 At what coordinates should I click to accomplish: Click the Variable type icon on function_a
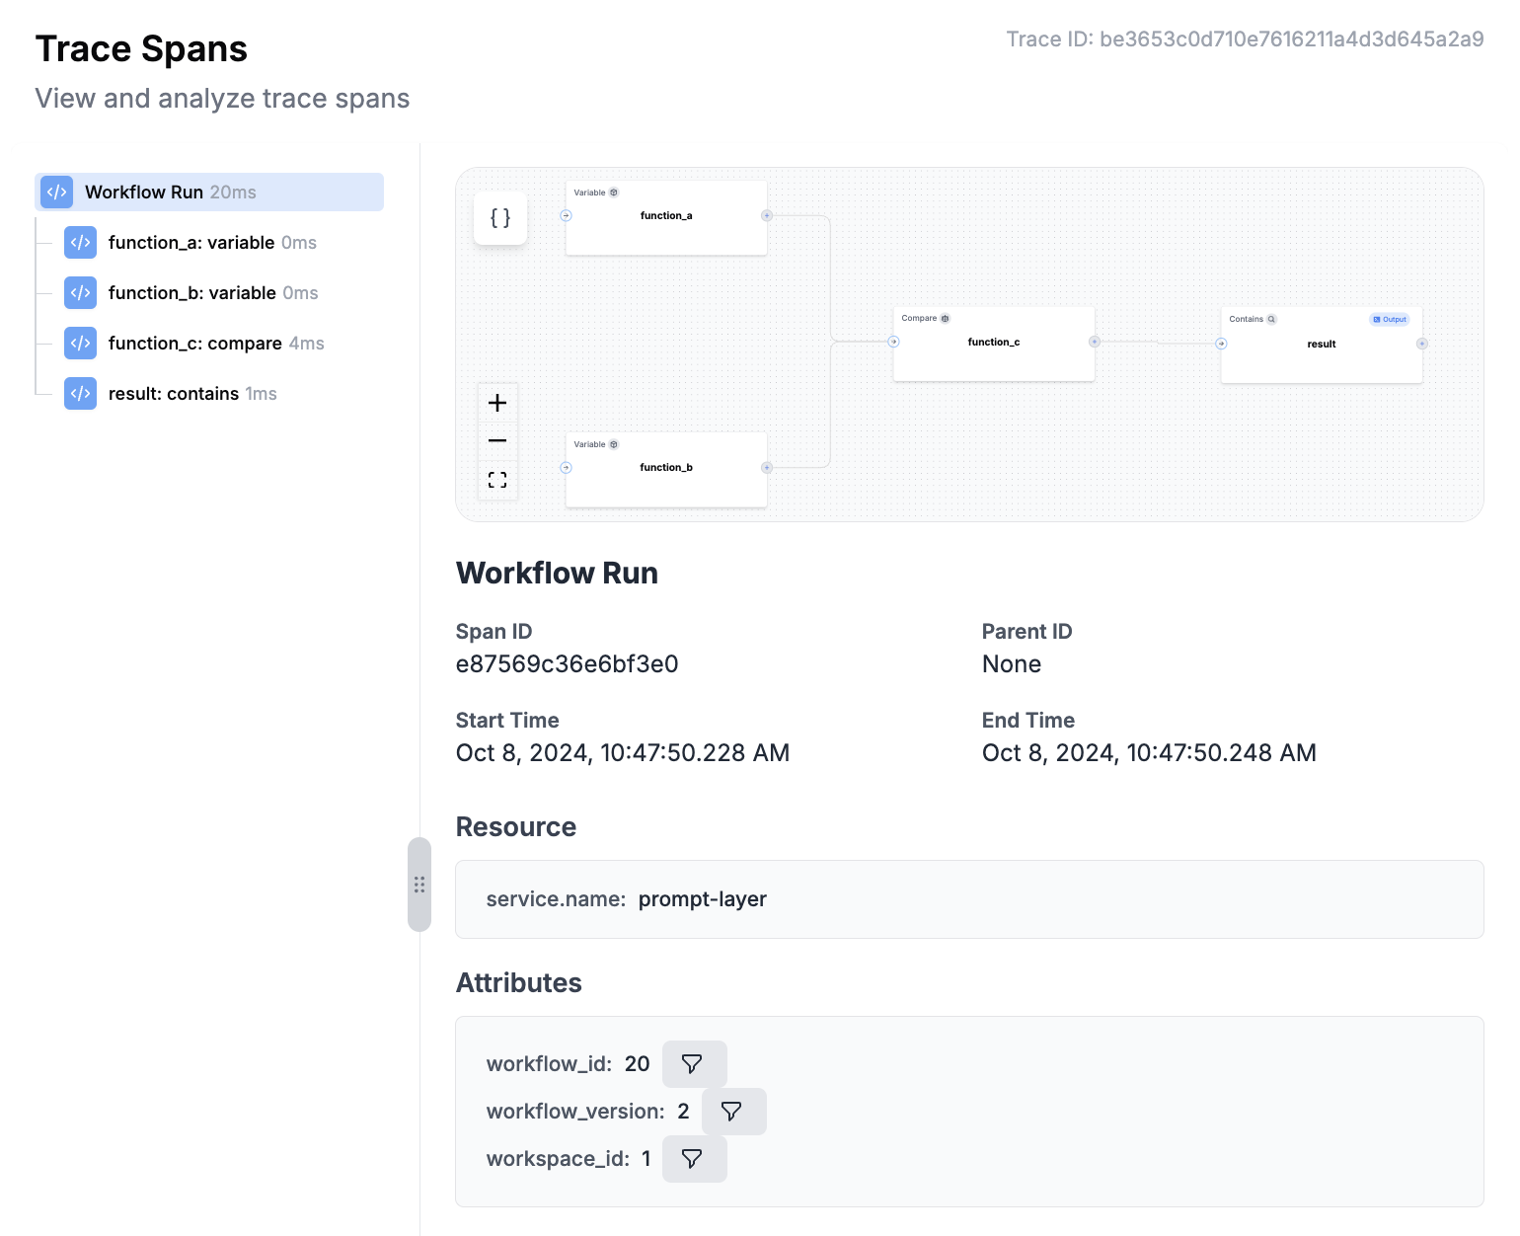click(614, 193)
